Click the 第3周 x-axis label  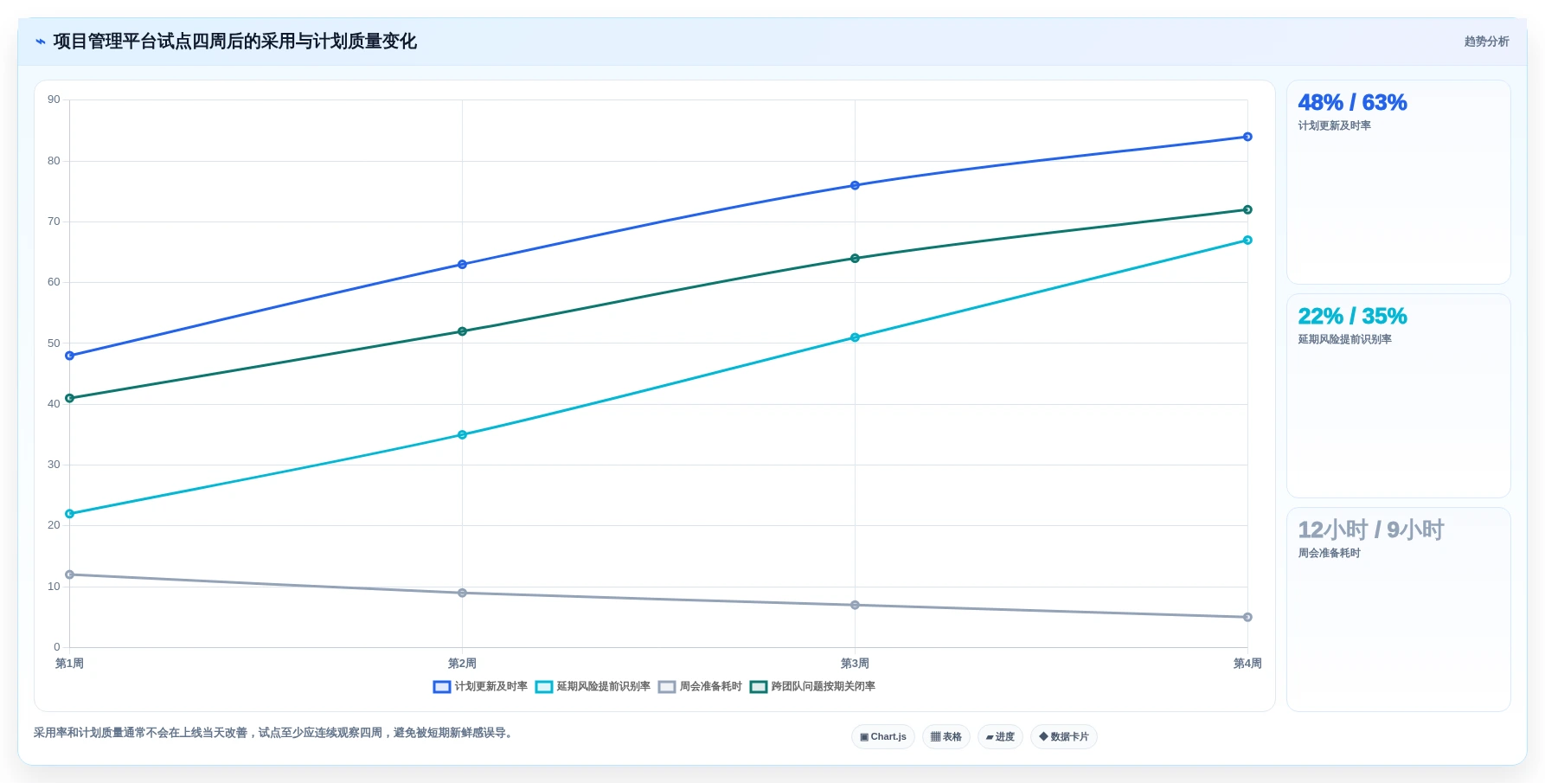tap(855, 664)
